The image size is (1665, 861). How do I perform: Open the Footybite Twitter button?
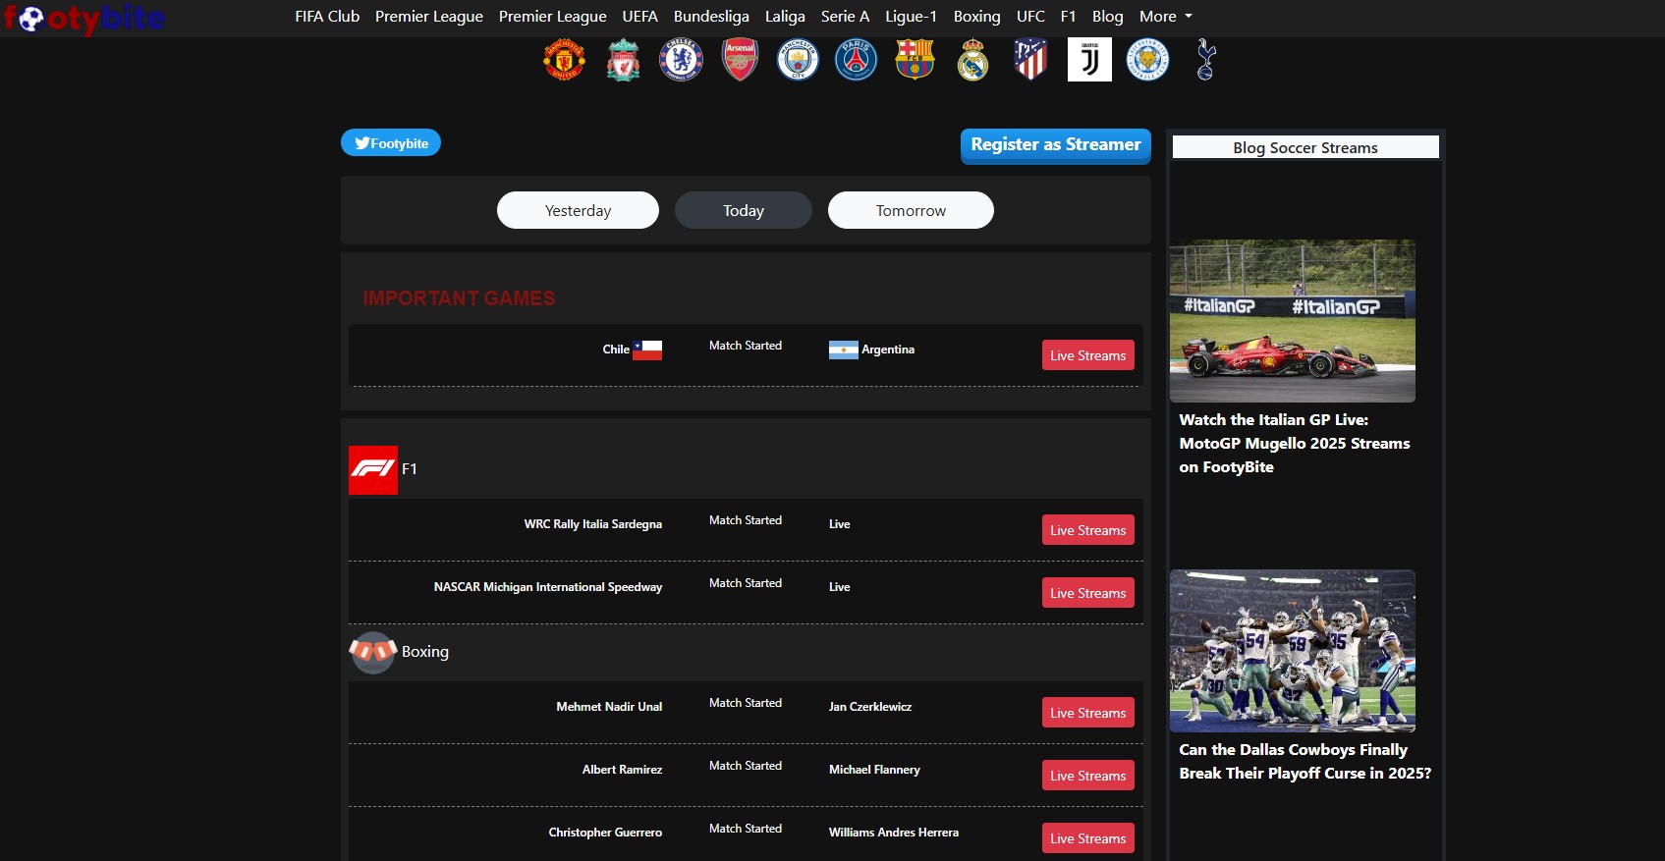[391, 142]
